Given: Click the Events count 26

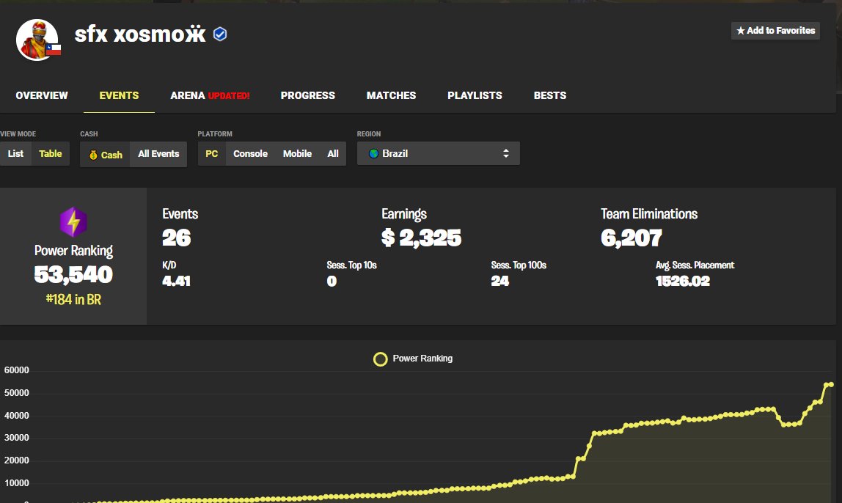Looking at the screenshot, I should [x=177, y=238].
